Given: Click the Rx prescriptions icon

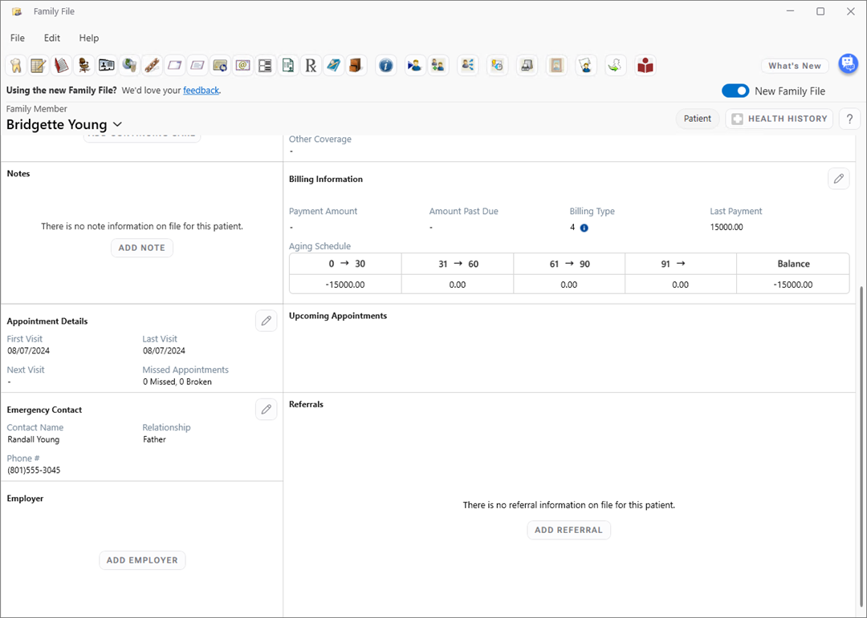Looking at the screenshot, I should pyautogui.click(x=311, y=66).
